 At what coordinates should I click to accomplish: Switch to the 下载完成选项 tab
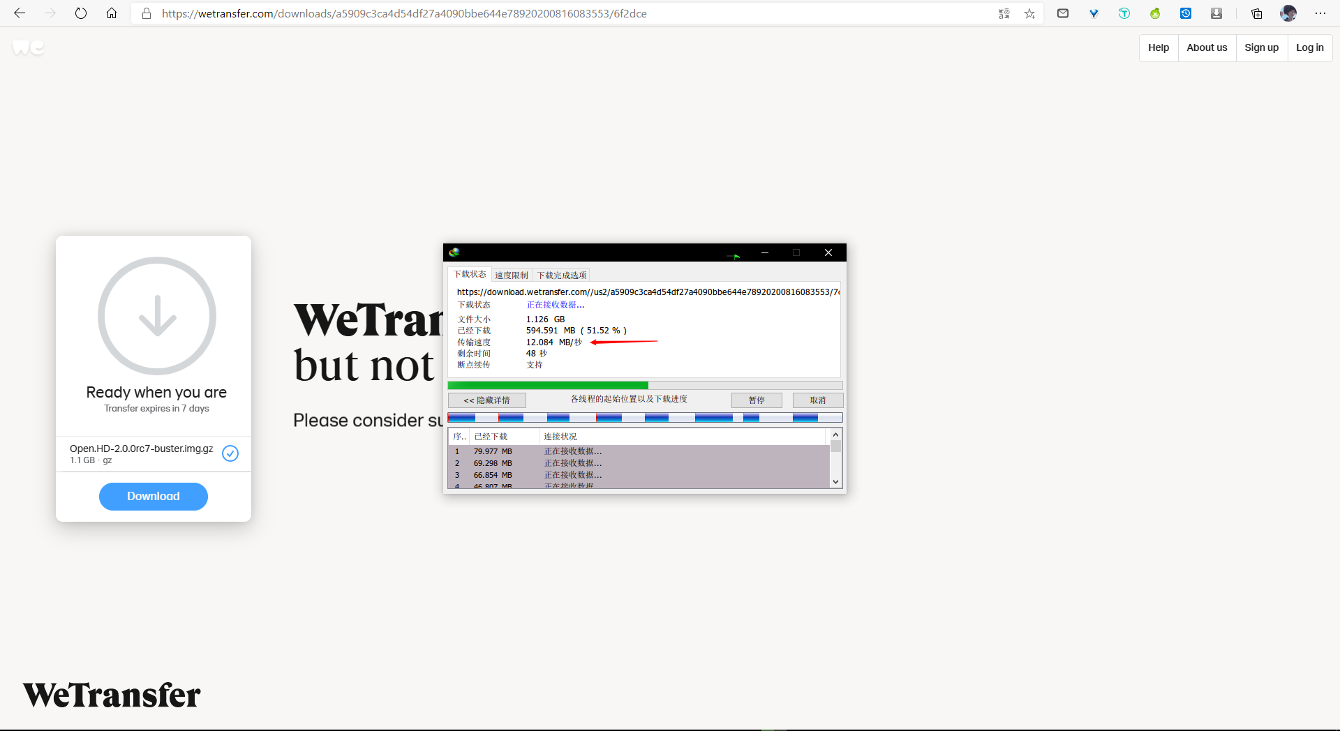[562, 276]
